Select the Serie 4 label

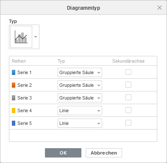pos(25,111)
